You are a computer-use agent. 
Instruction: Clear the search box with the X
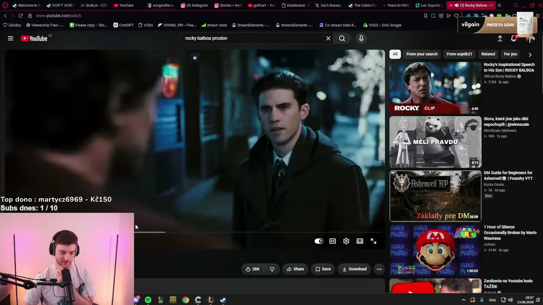pyautogui.click(x=328, y=38)
